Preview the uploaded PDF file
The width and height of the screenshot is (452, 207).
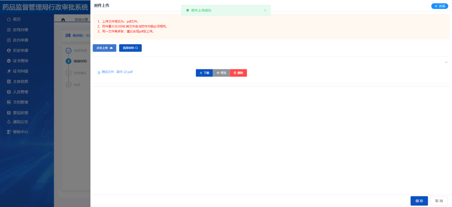[x=221, y=73]
